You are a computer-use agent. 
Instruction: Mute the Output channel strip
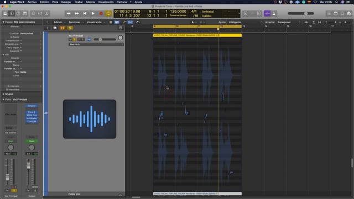(28, 190)
